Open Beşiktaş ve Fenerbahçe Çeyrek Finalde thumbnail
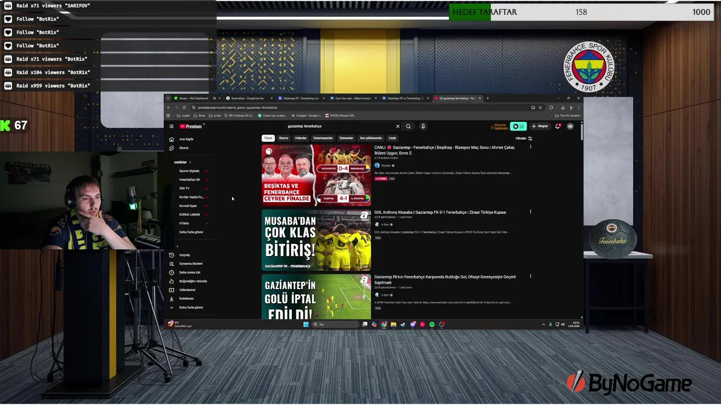The image size is (721, 405). tap(316, 175)
